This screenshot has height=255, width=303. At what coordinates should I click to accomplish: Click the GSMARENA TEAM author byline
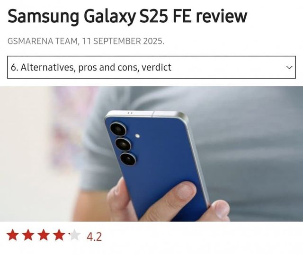click(x=43, y=41)
